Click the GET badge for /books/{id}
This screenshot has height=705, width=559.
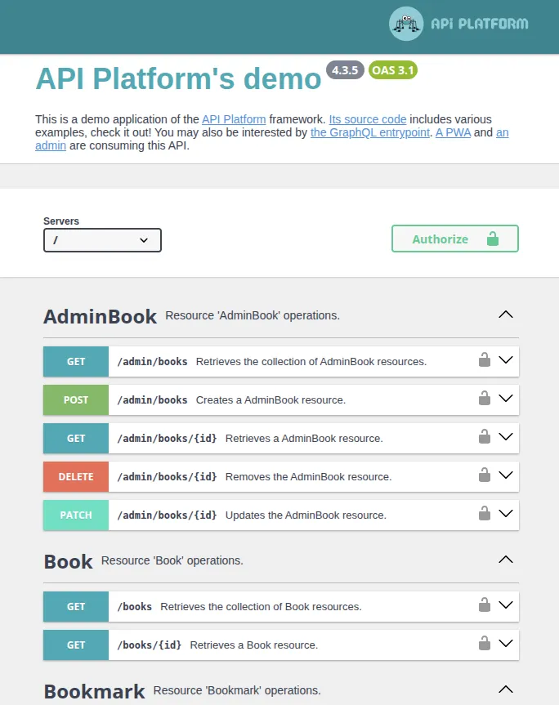tap(76, 645)
